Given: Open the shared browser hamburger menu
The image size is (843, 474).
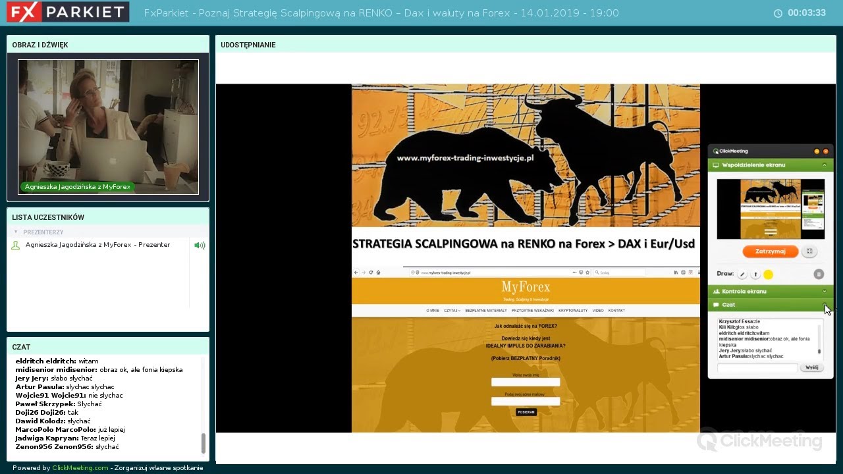Looking at the screenshot, I should pyautogui.click(x=699, y=273).
